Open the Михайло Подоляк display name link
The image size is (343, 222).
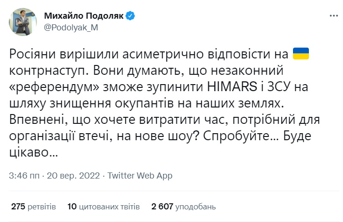click(84, 16)
